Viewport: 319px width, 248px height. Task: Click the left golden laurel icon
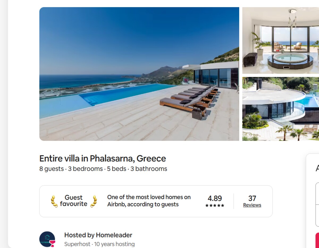(x=54, y=201)
